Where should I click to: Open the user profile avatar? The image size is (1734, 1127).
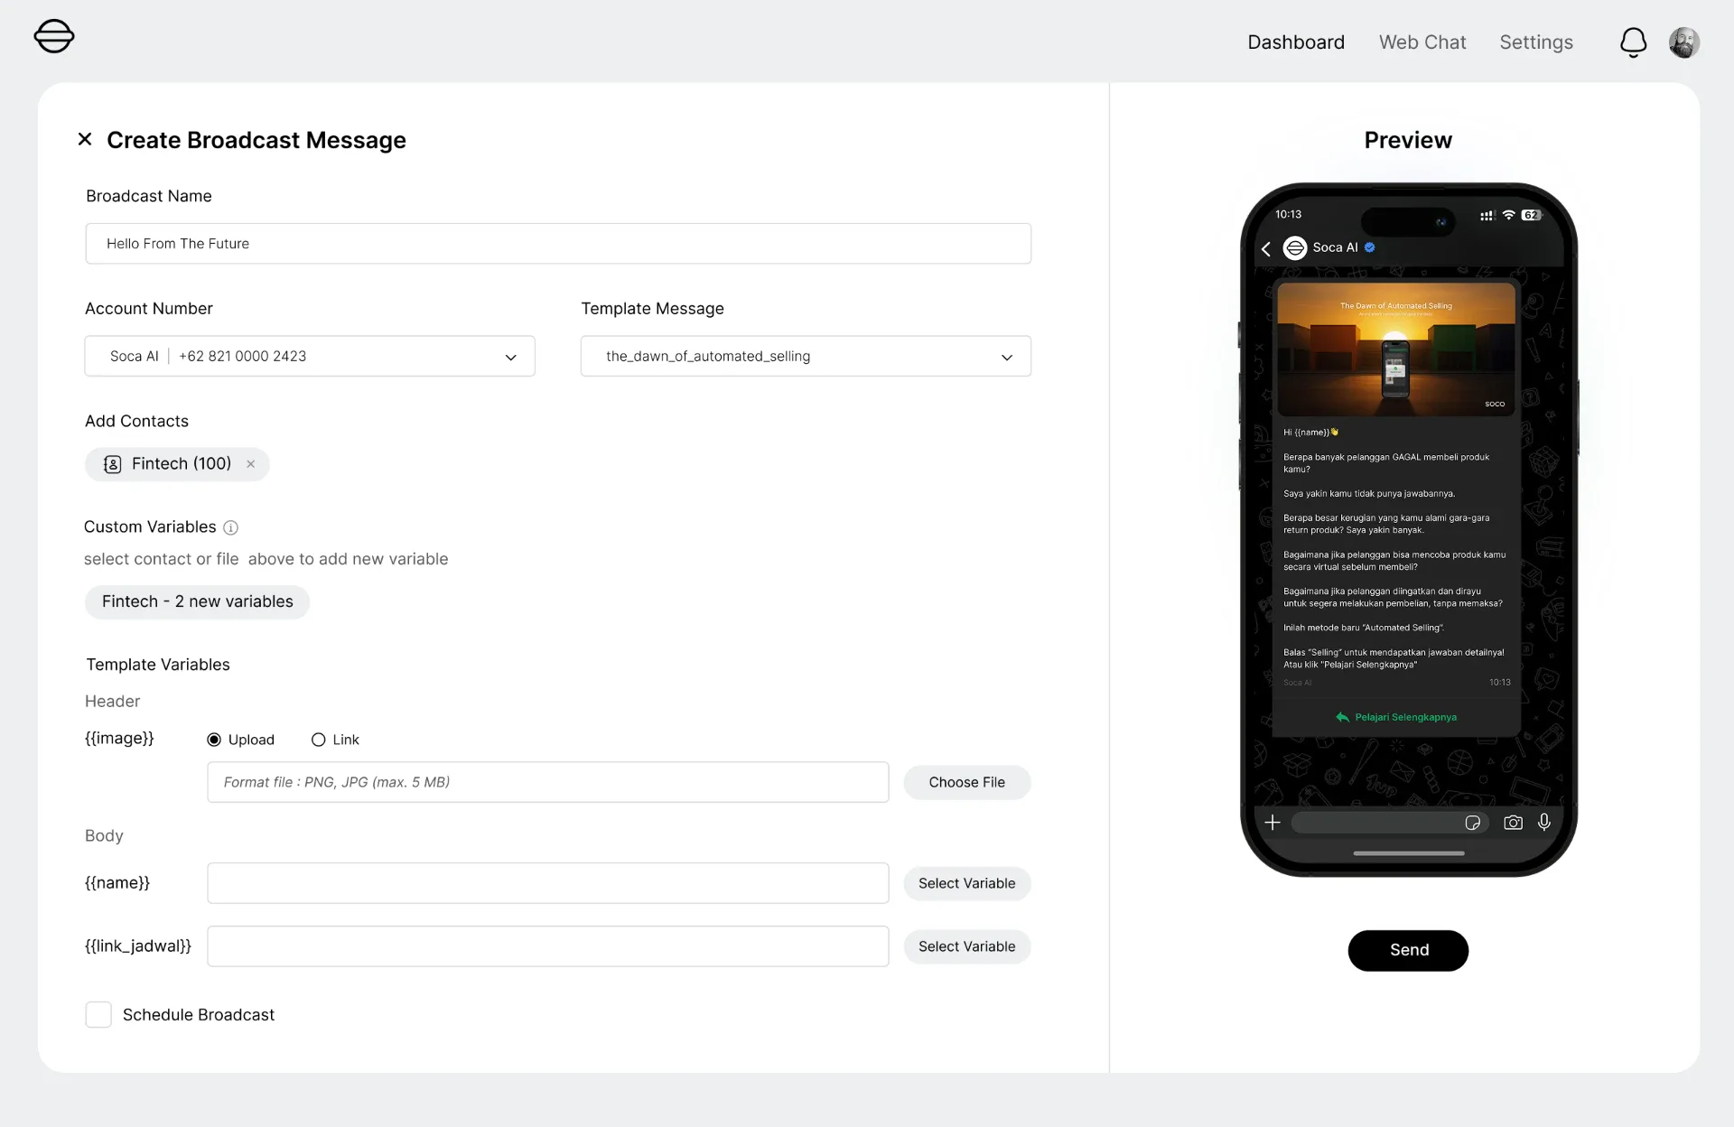tap(1683, 42)
